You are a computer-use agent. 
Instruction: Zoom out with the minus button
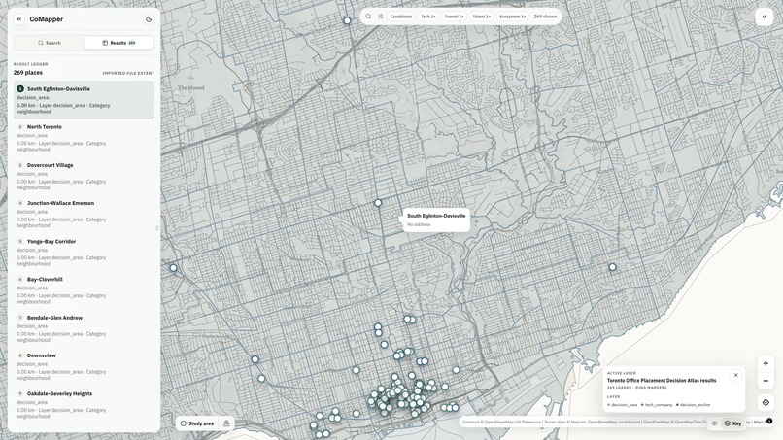766,381
